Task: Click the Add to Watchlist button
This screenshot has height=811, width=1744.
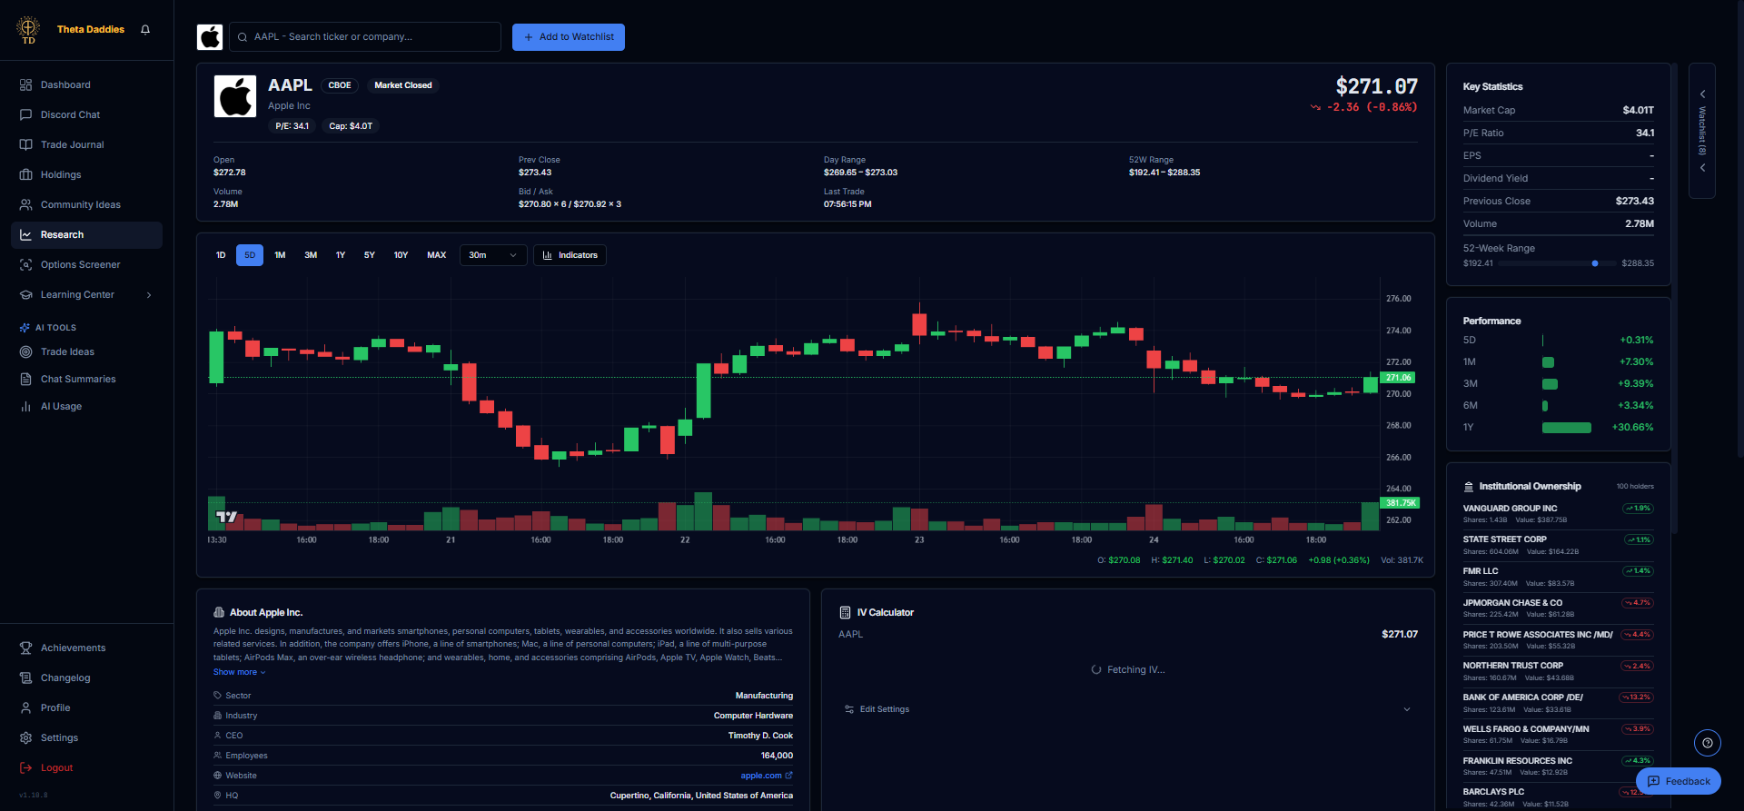Action: tap(569, 37)
